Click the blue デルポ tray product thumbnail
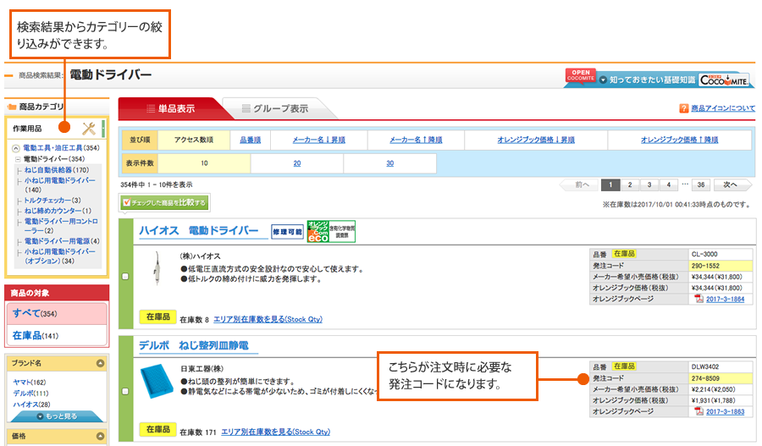762x446 pixels. point(157,381)
